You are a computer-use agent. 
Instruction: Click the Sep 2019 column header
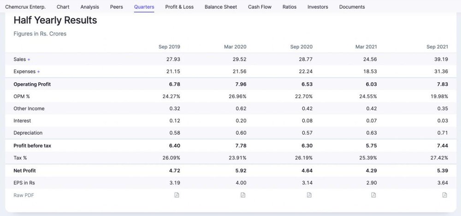point(169,46)
